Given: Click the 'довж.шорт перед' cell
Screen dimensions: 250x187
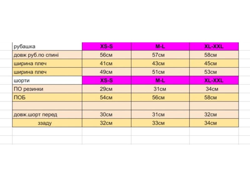Looking at the screenshot, I should tap(47, 114).
